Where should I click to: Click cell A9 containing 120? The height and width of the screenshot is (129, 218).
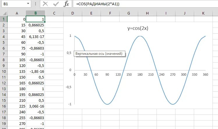click(17, 66)
